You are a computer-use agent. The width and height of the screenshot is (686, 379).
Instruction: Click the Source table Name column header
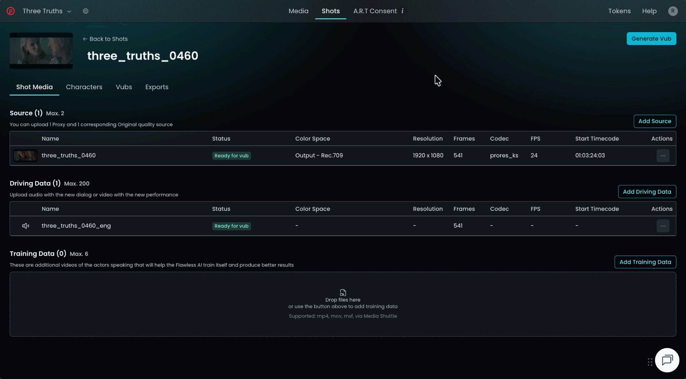50,139
